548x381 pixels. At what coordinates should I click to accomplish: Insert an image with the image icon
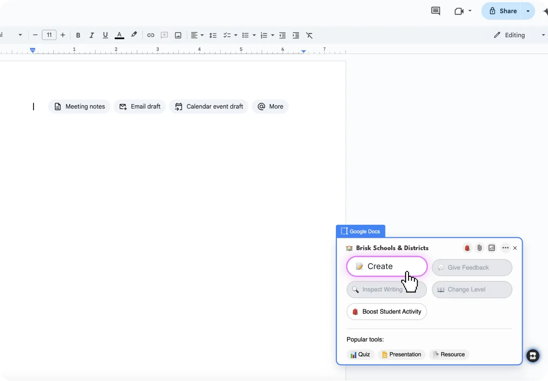(x=178, y=35)
